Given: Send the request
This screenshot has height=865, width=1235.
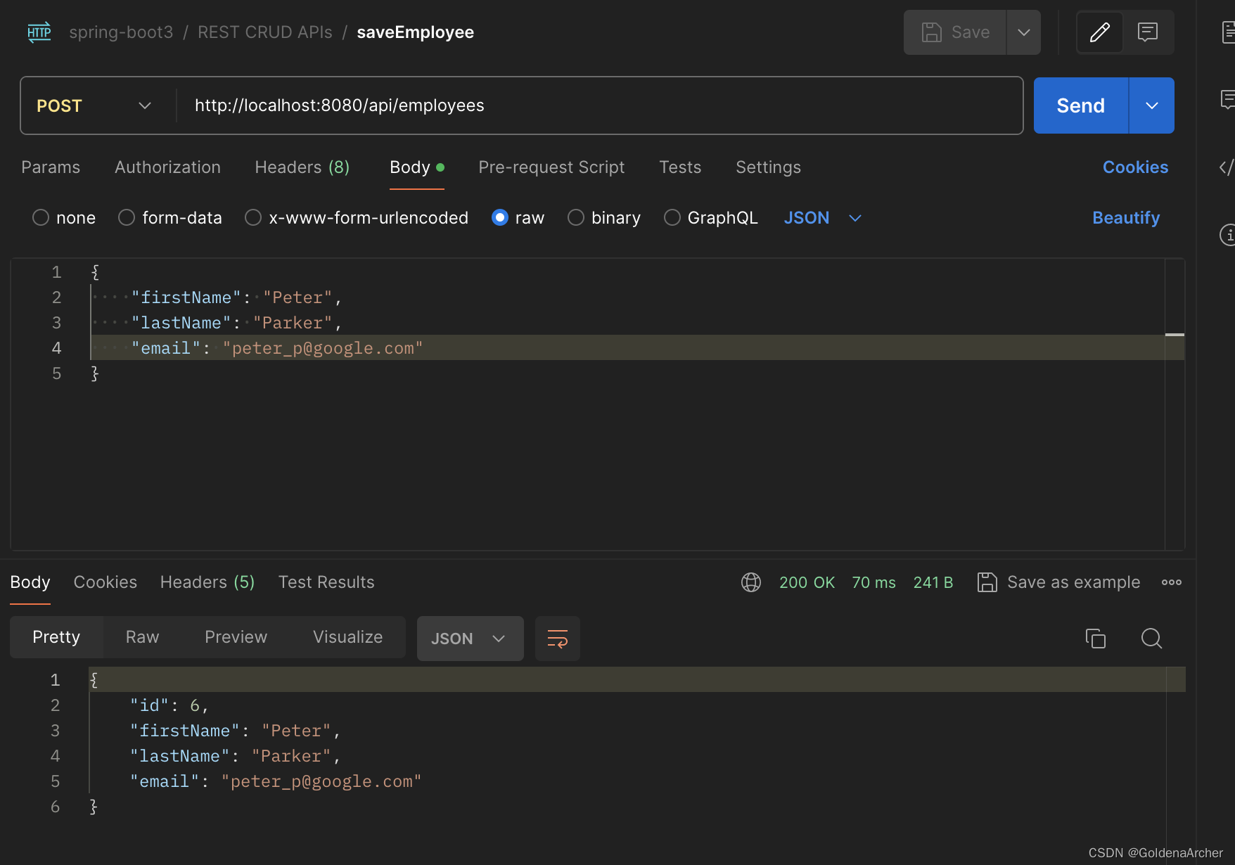Looking at the screenshot, I should pos(1081,105).
